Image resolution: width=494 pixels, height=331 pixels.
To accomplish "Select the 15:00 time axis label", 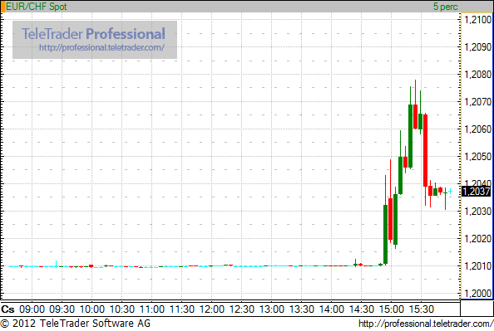I will pos(392,309).
